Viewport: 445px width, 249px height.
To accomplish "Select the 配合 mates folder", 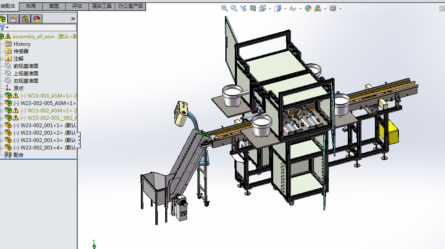I will click(x=19, y=155).
